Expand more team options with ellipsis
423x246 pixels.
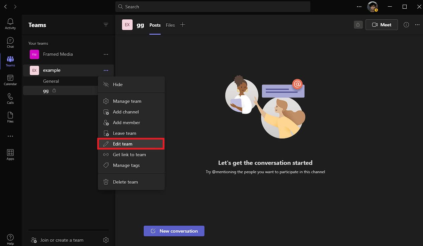click(x=106, y=70)
